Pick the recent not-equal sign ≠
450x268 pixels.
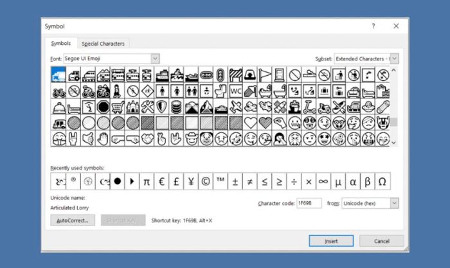pos(250,181)
